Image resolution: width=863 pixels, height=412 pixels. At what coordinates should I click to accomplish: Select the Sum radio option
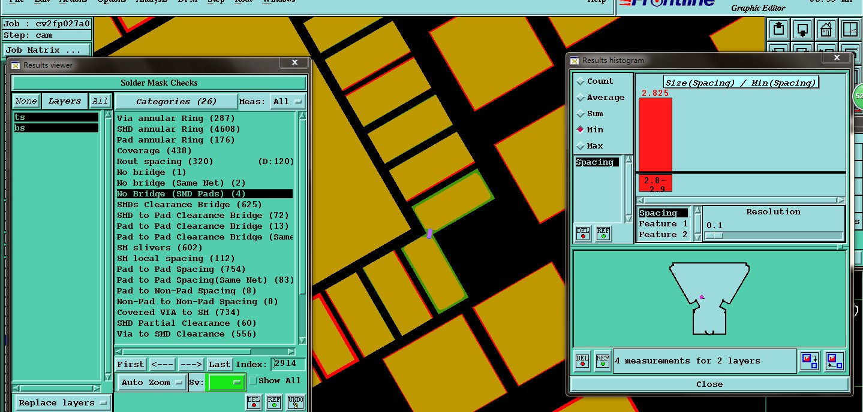coord(581,114)
